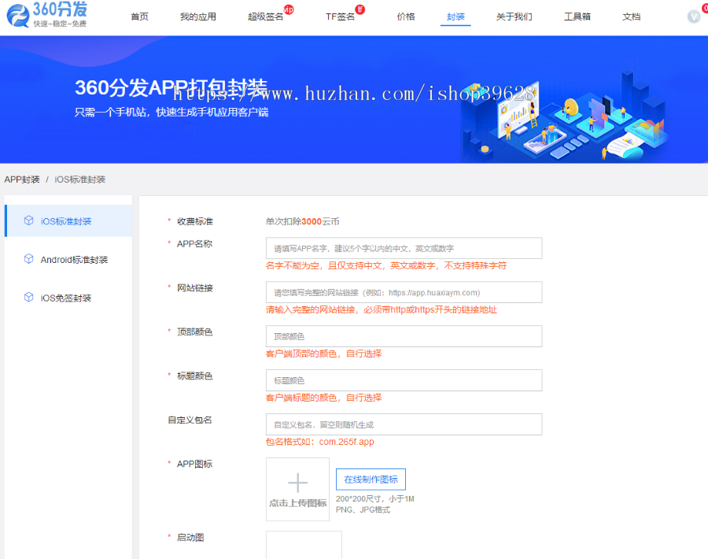This screenshot has height=559, width=708.
Task: Focus the 网站链接 input field
Action: point(404,292)
